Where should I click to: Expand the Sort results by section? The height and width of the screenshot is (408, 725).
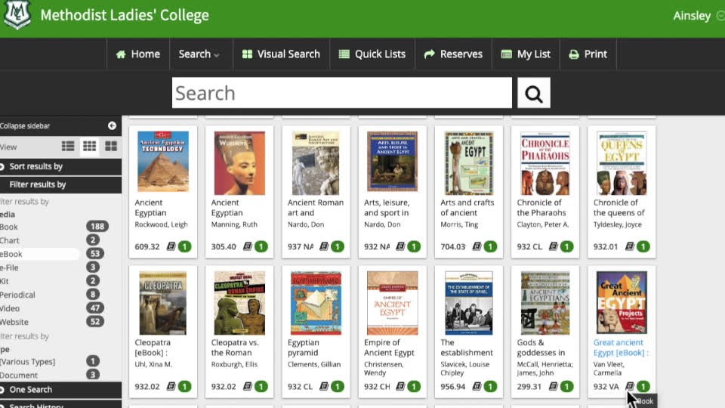[35, 166]
